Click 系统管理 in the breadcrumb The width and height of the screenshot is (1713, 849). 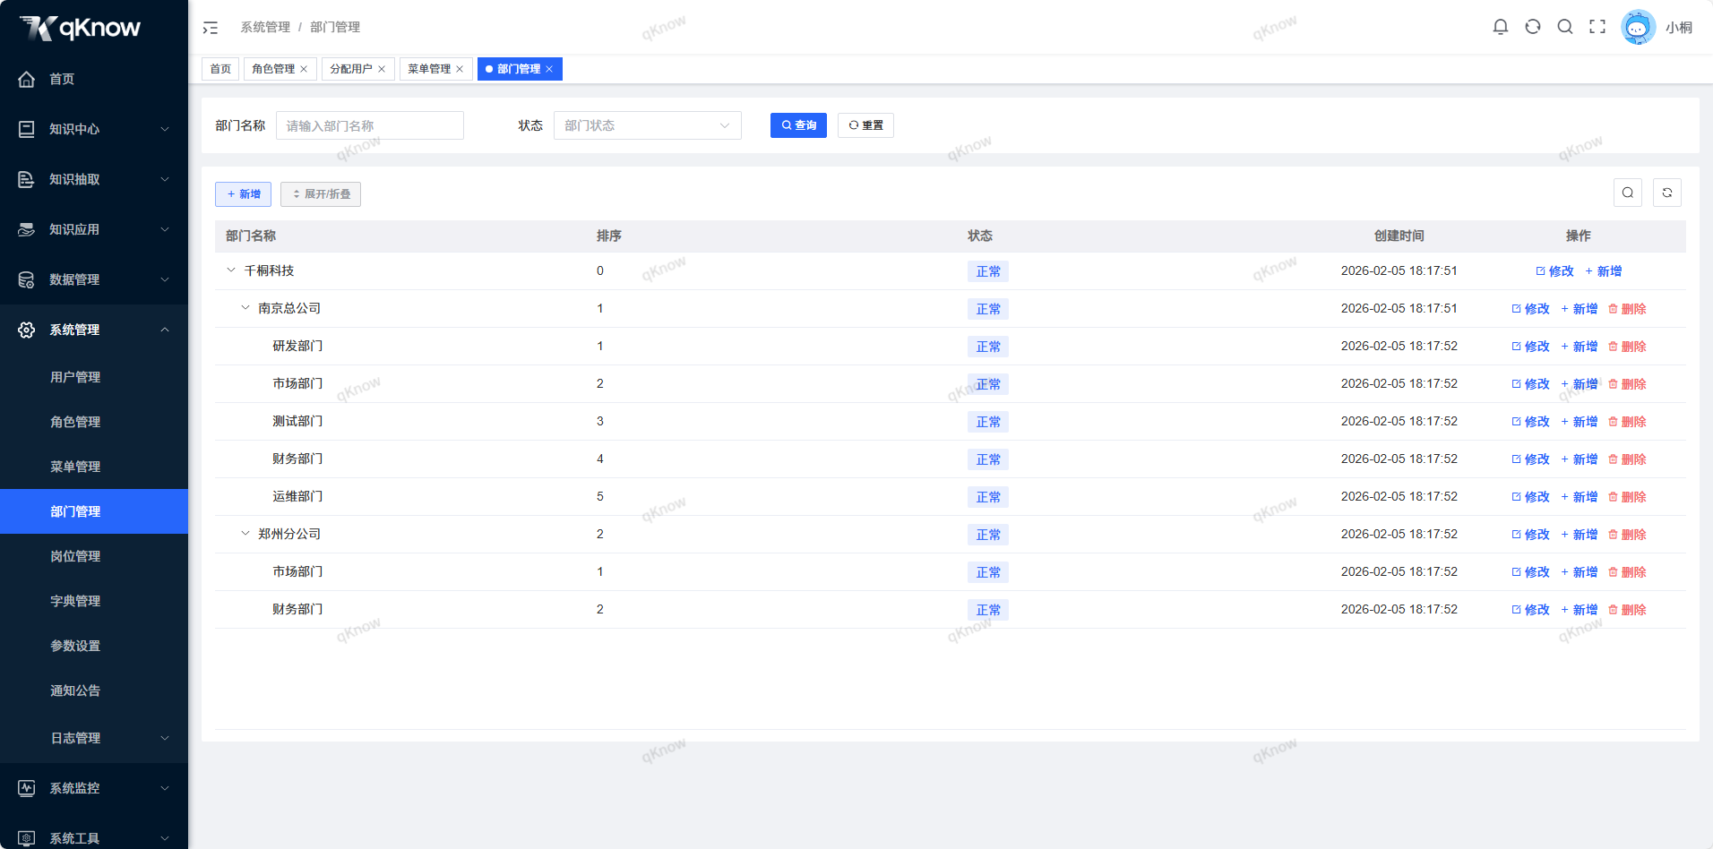tap(265, 27)
